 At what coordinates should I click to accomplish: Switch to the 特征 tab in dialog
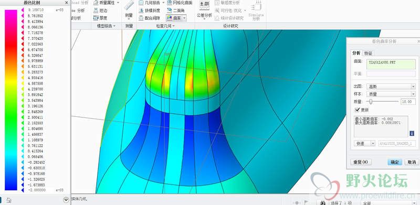368,53
